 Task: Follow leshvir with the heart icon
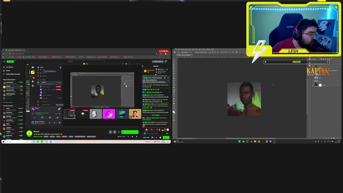[x=115, y=132]
